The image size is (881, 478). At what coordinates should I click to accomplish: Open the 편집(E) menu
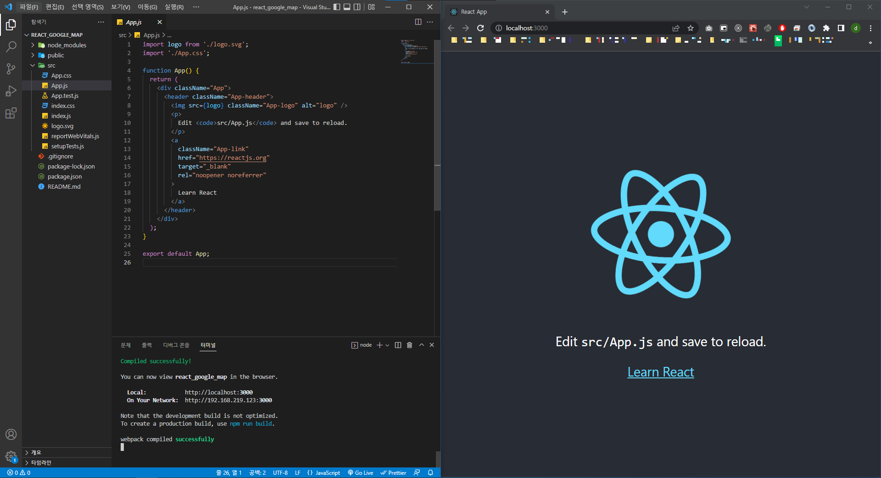[x=55, y=7]
